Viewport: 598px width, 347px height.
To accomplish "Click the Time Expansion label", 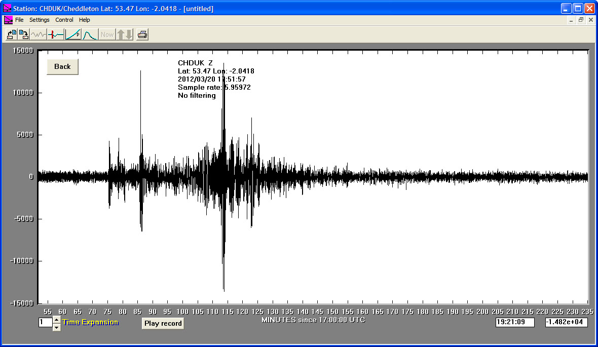I will (x=90, y=322).
